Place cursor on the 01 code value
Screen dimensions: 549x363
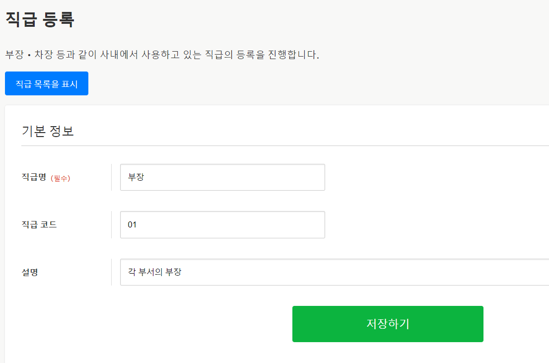click(132, 224)
